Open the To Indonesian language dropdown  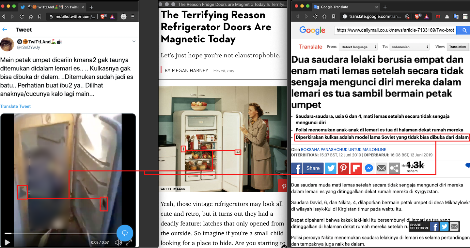410,47
